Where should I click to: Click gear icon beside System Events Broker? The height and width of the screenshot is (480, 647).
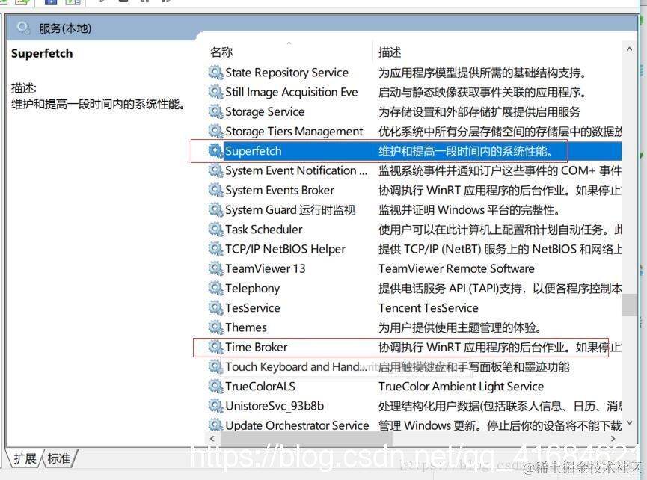point(215,190)
